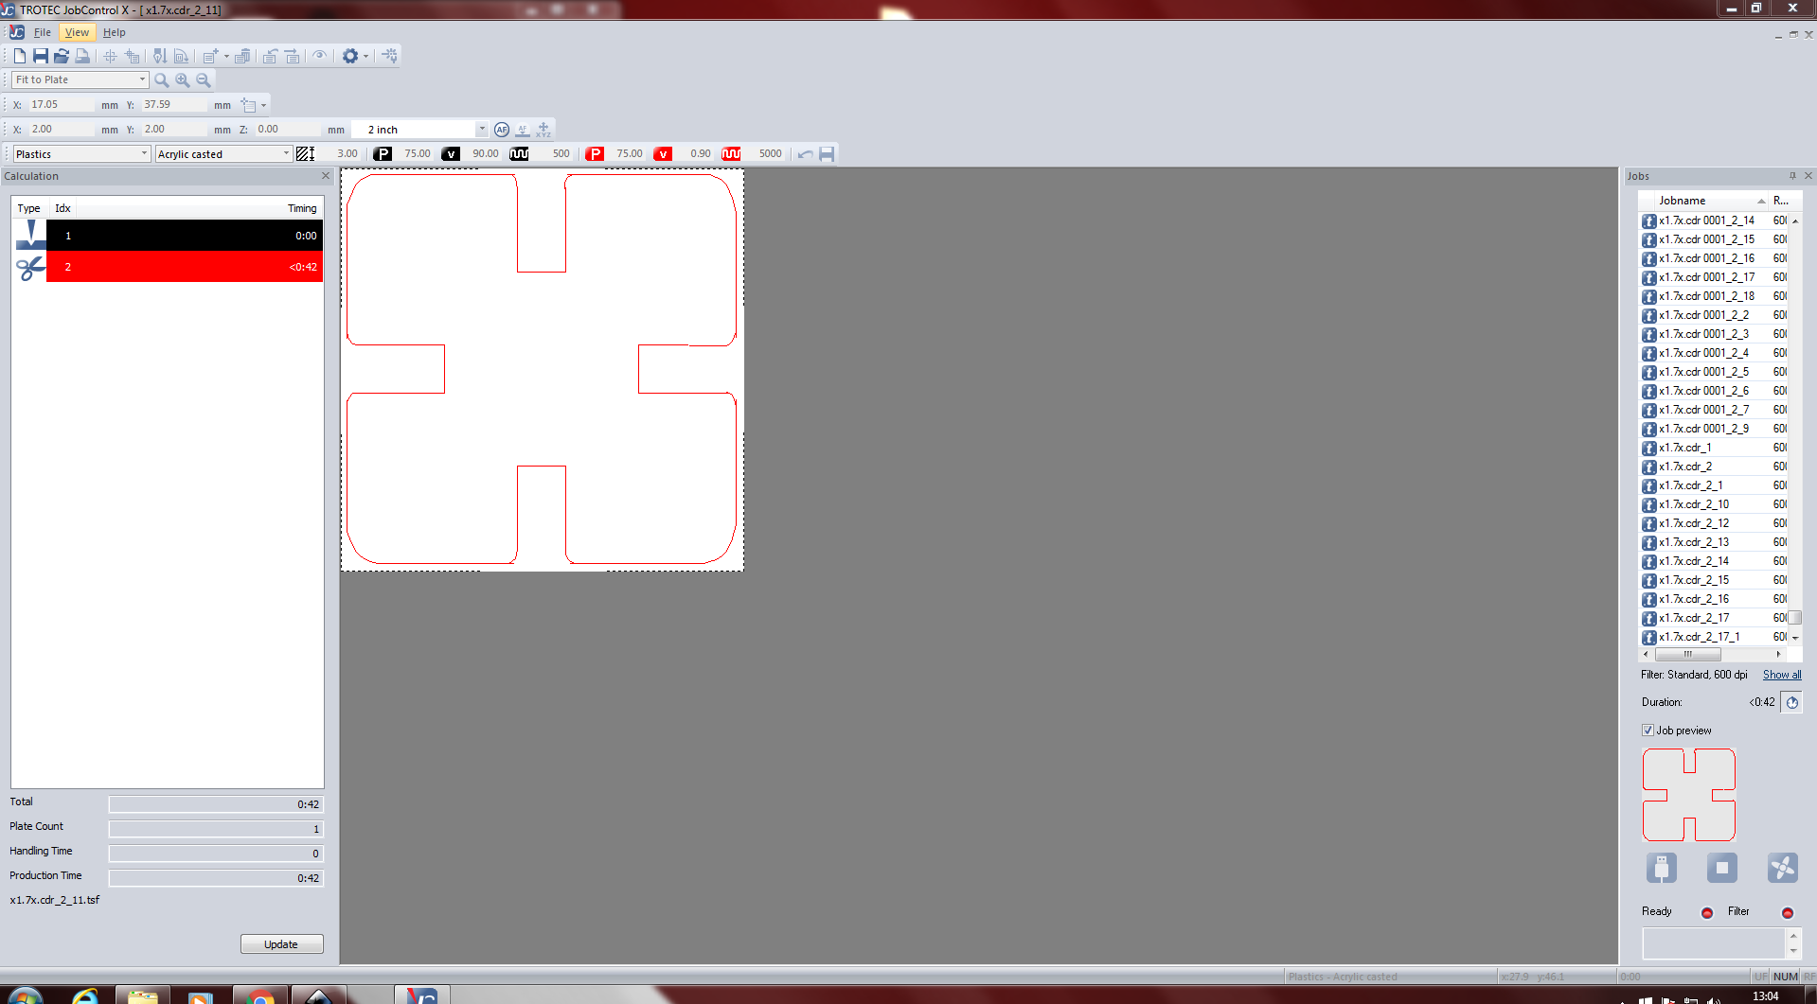The height and width of the screenshot is (1004, 1817).
Task: Click the Print icon in main toolbar
Action: tap(82, 56)
